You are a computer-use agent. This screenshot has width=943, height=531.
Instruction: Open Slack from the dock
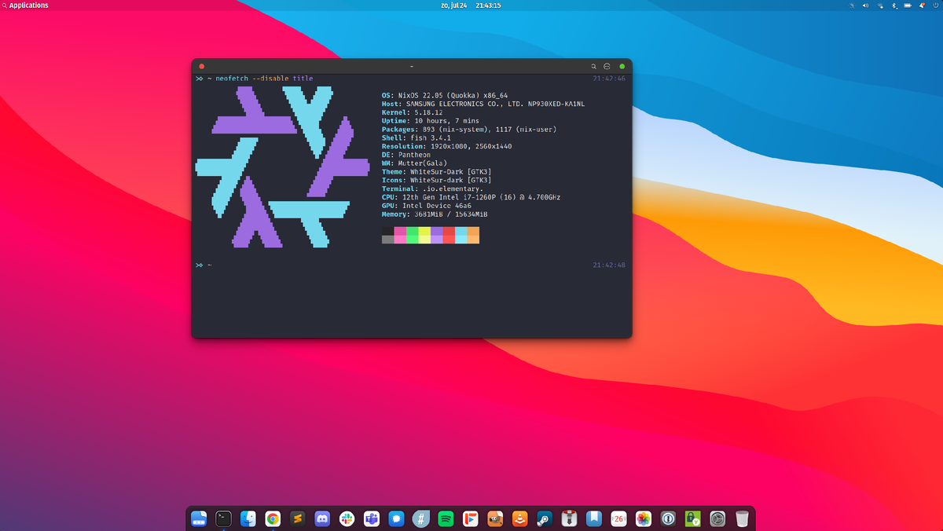coord(347,518)
